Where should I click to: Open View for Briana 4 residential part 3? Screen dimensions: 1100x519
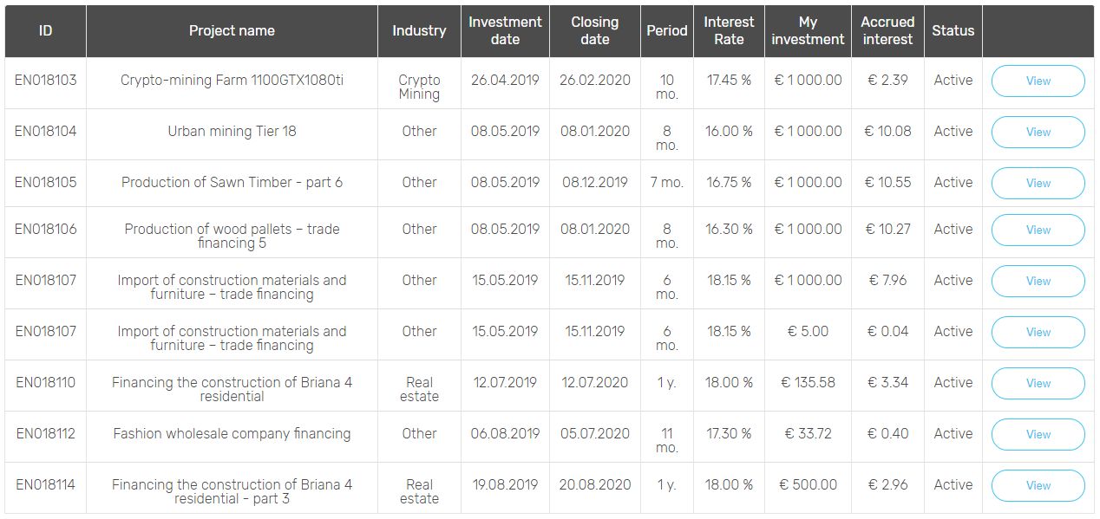(x=1038, y=485)
